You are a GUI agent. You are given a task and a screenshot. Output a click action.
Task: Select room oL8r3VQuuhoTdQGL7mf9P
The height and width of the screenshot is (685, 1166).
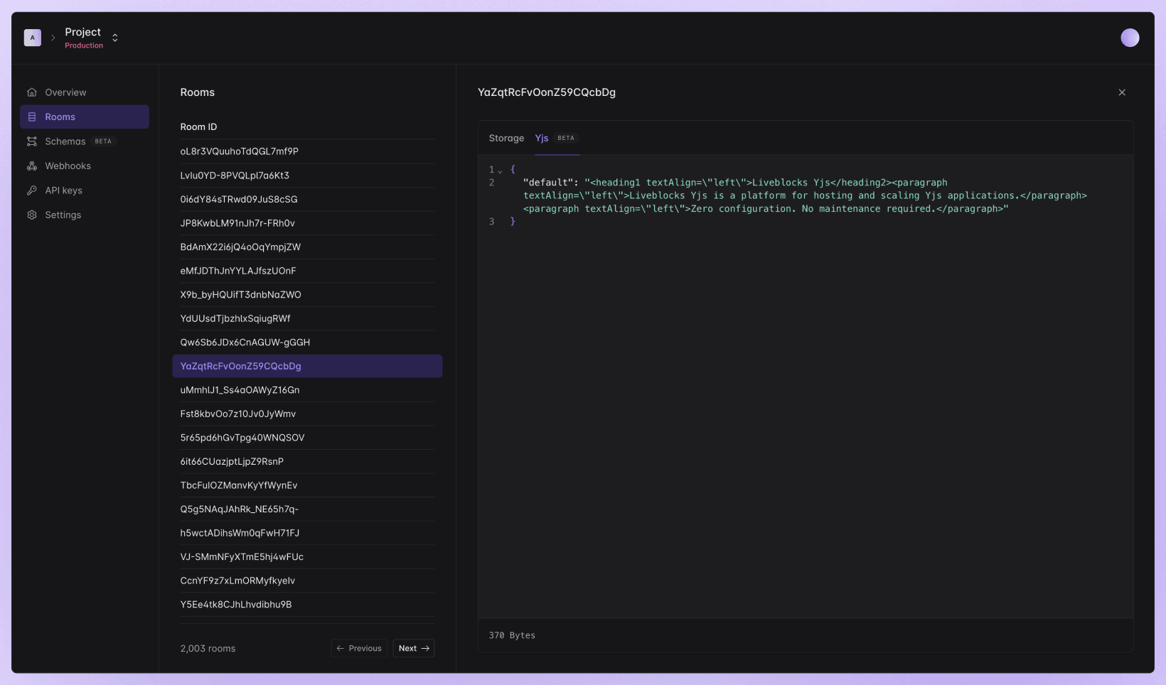pos(240,151)
